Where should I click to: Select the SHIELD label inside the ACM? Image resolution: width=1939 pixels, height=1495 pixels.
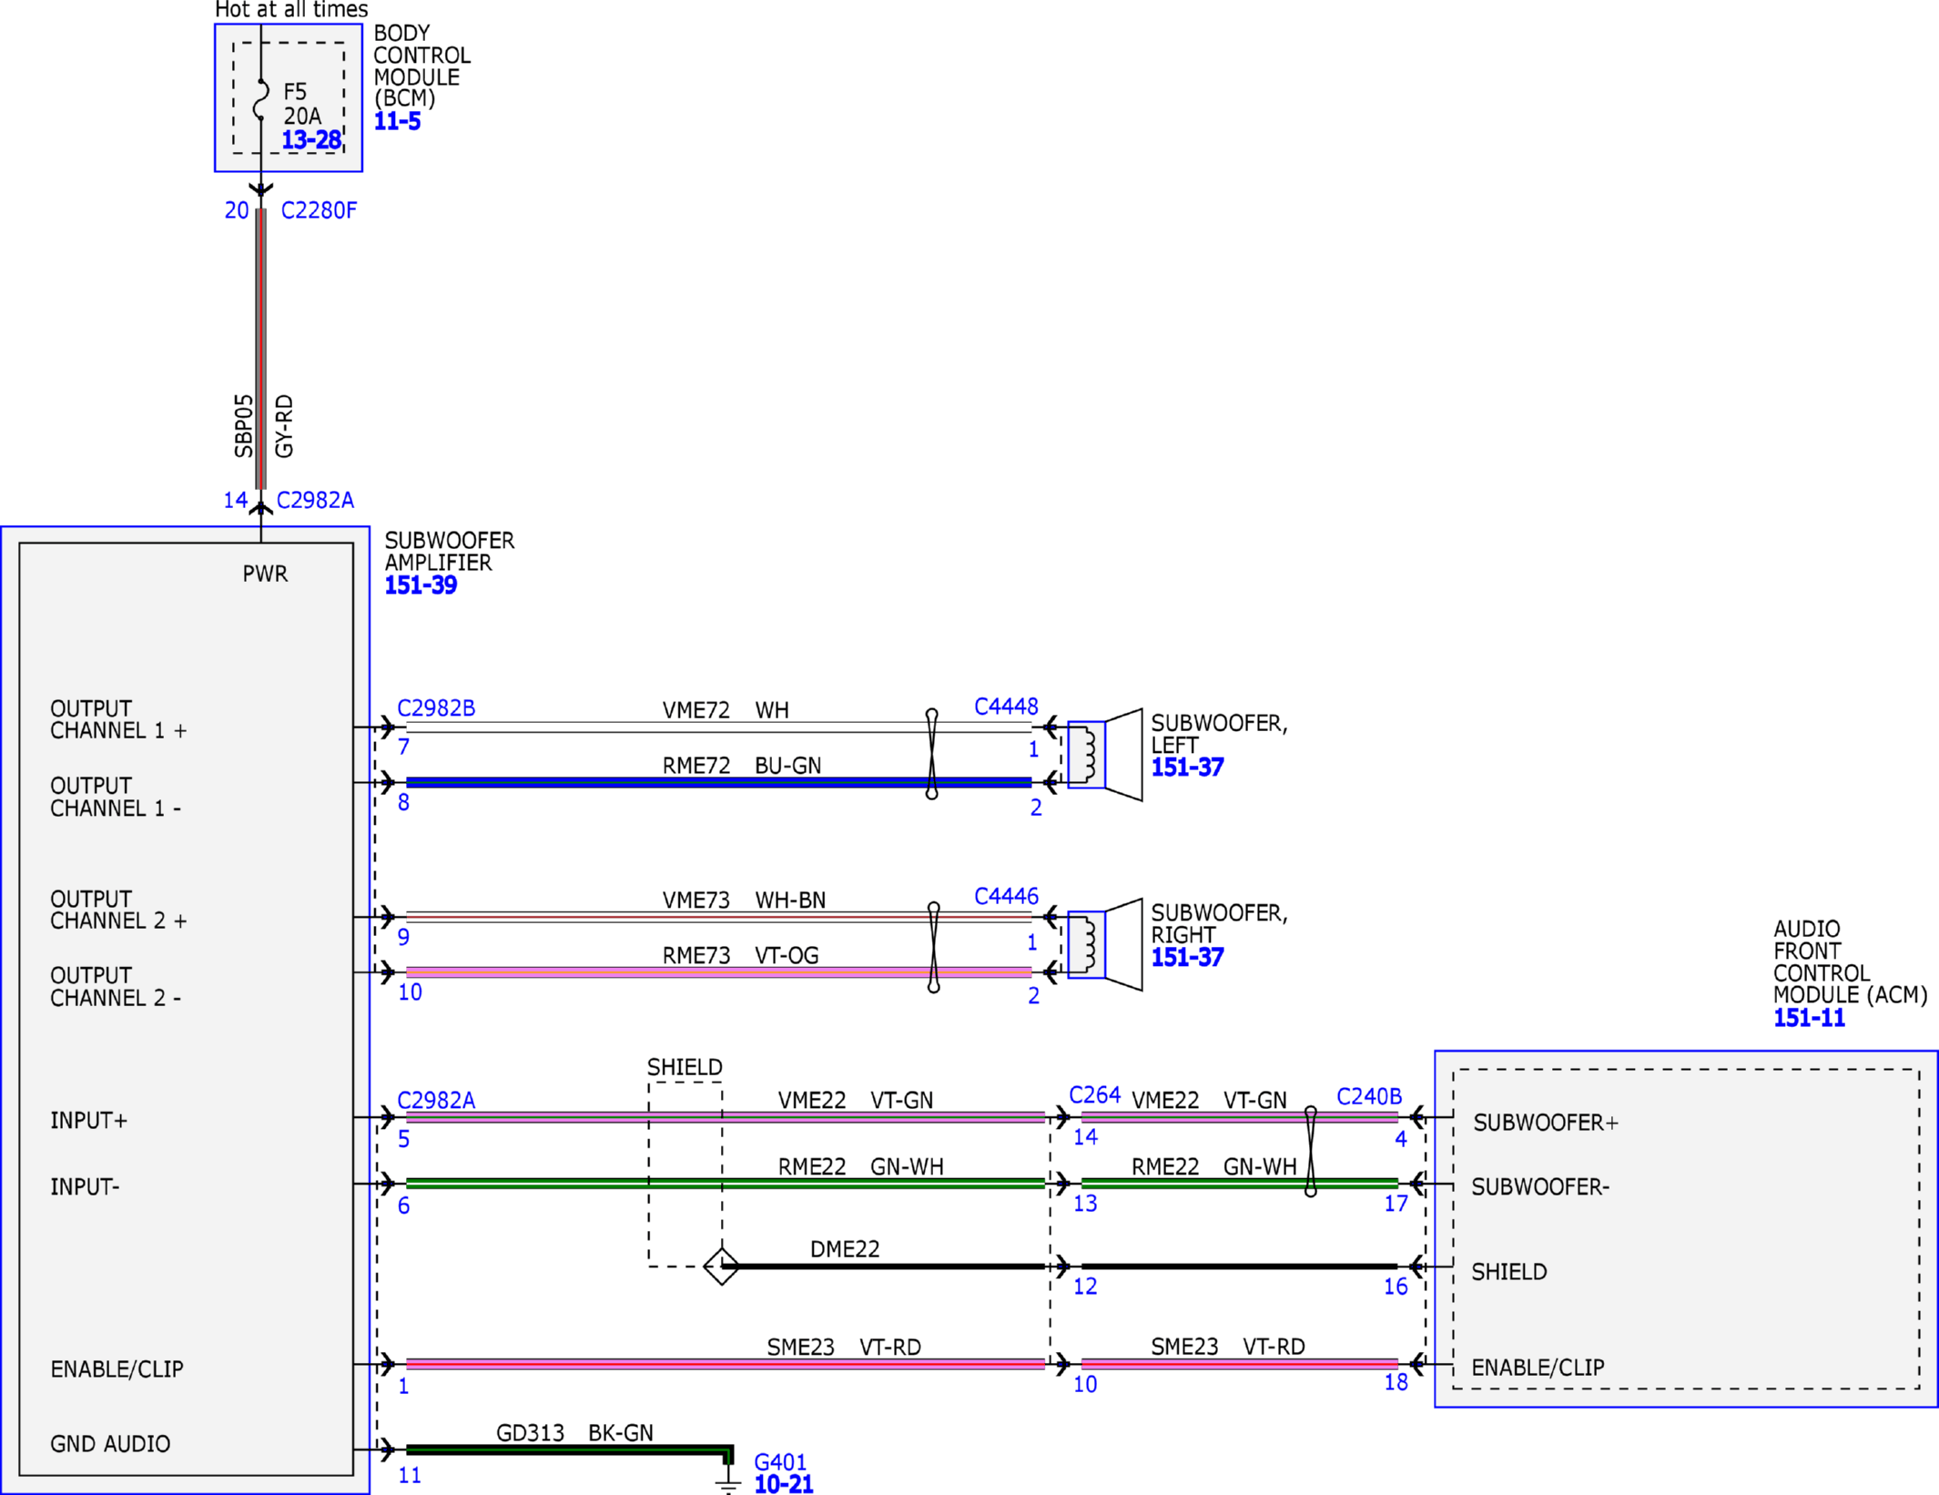click(x=1509, y=1272)
